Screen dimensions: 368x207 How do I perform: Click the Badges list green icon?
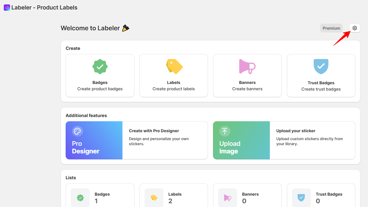point(80,198)
